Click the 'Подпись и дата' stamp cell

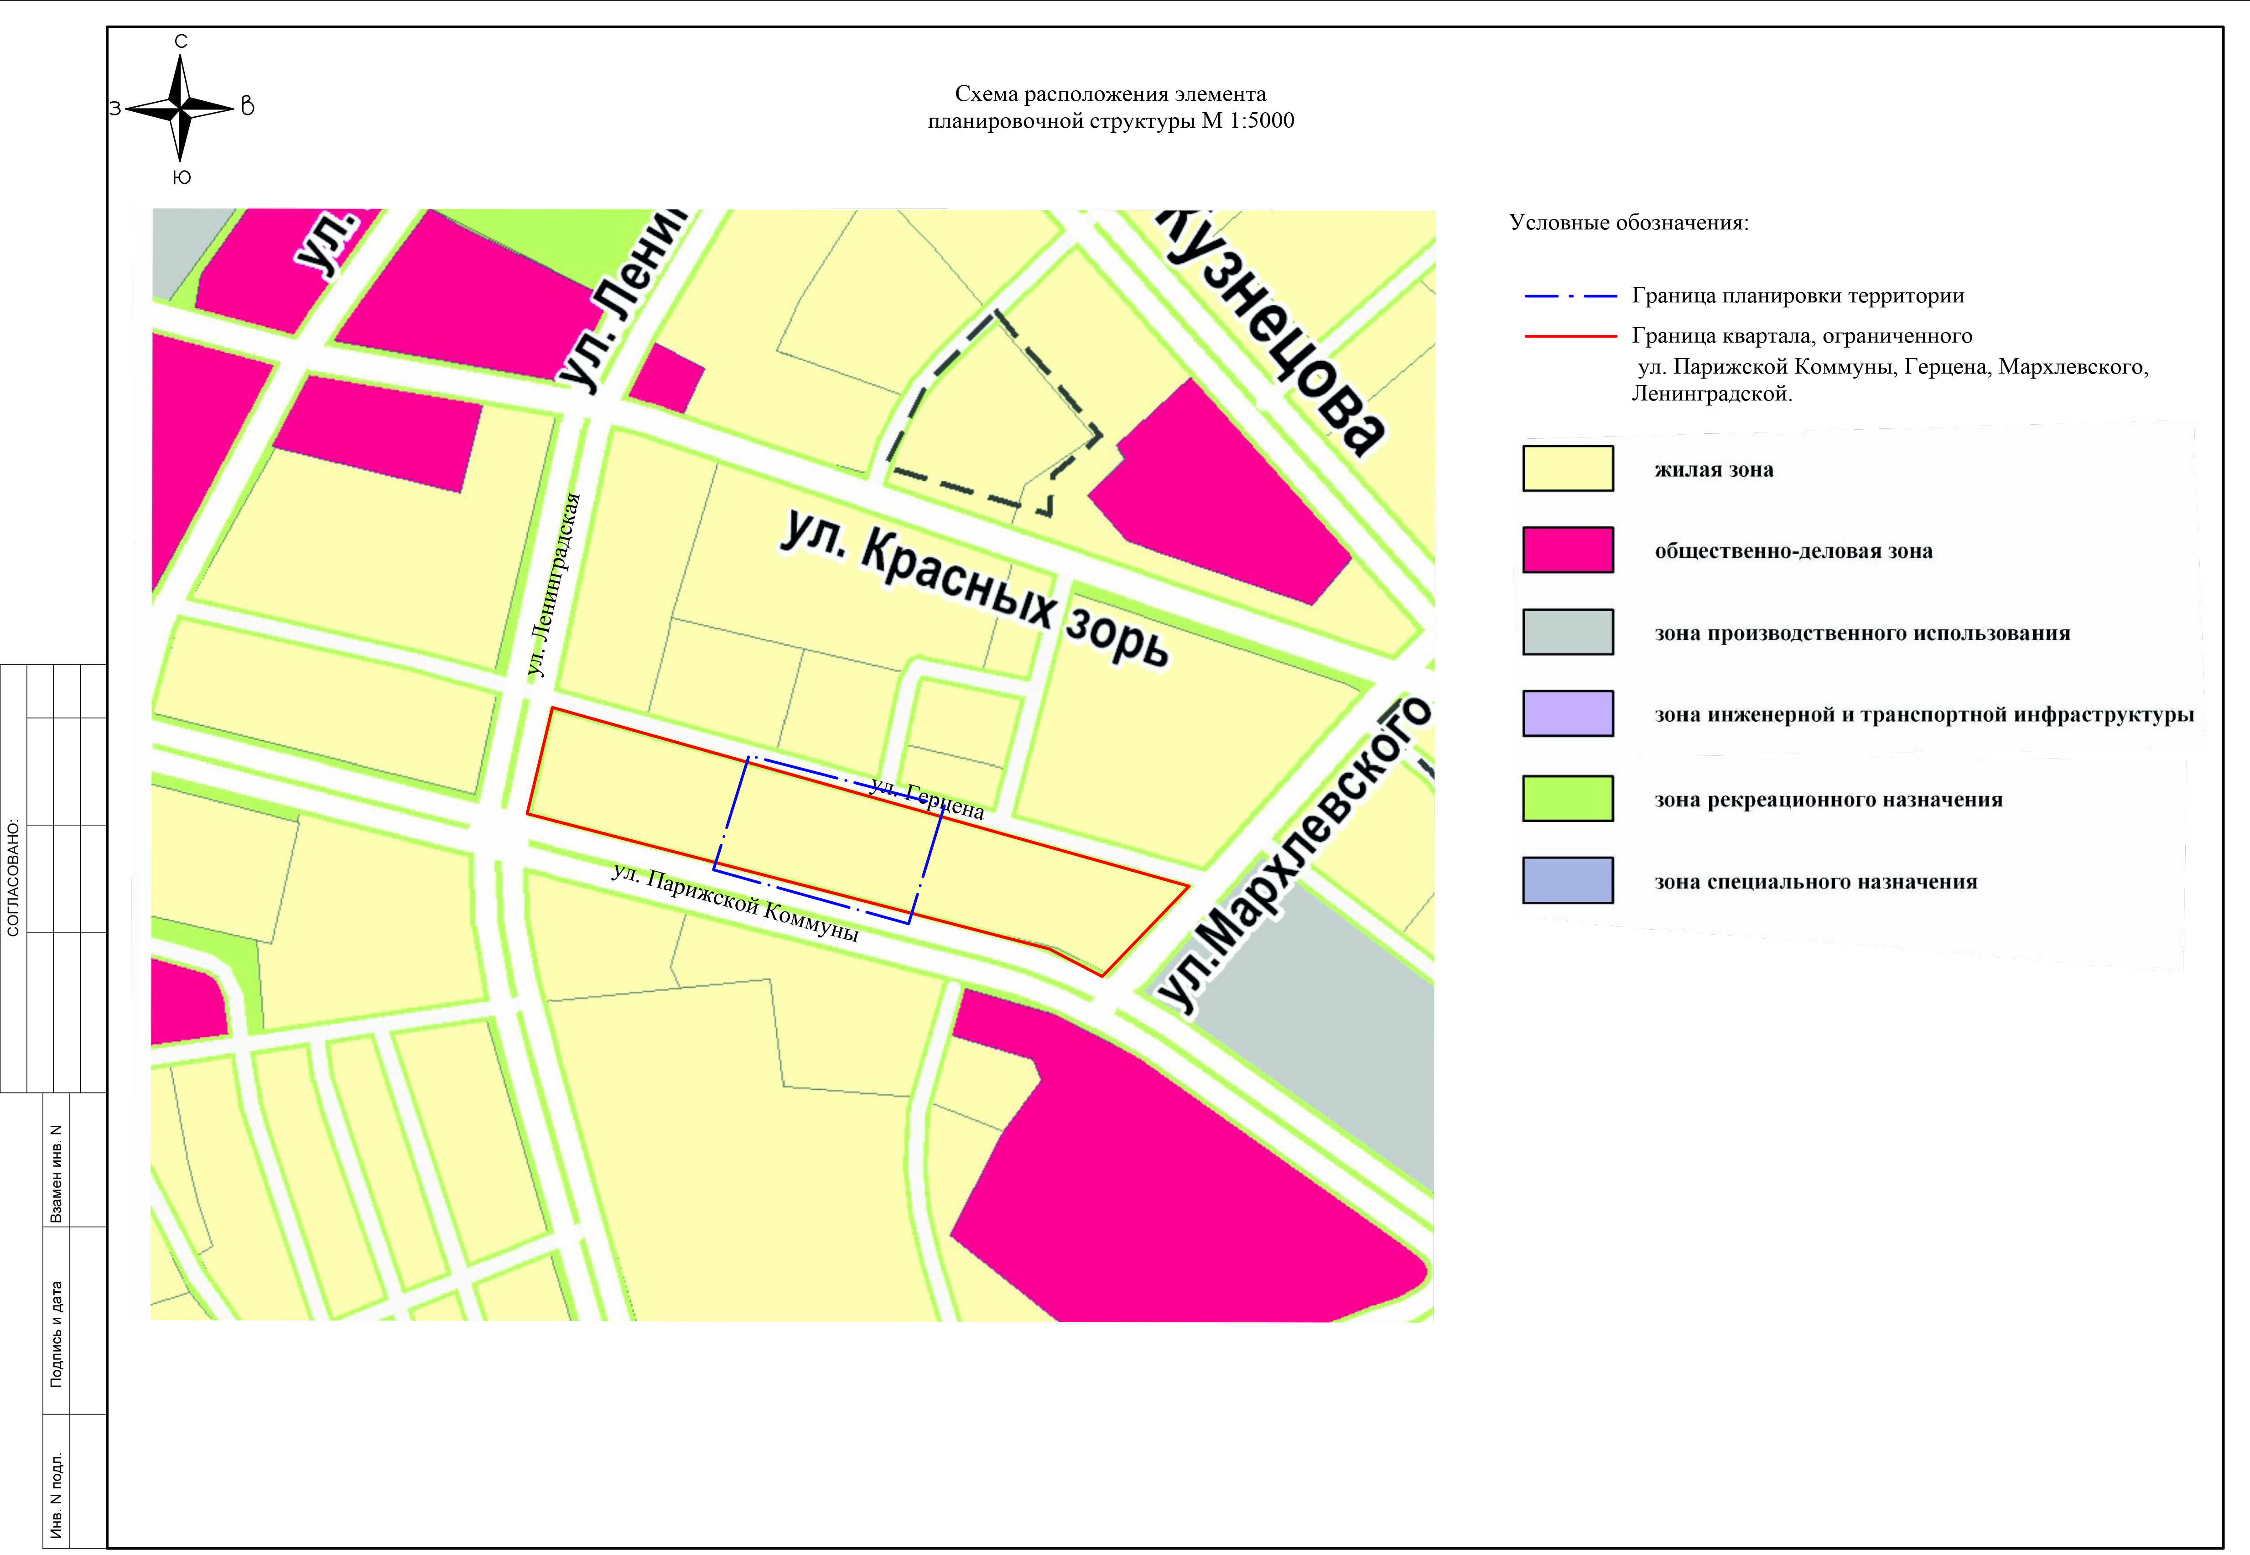[x=56, y=1333]
